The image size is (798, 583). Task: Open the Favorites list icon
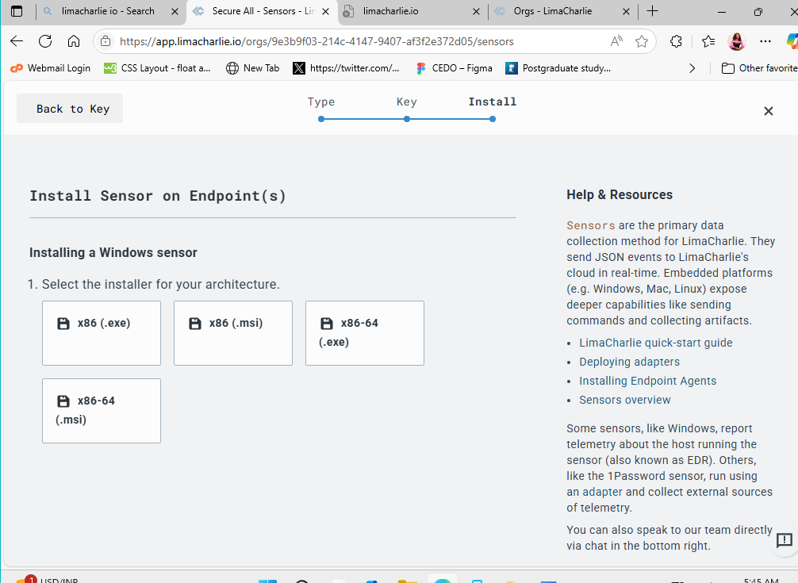708,41
